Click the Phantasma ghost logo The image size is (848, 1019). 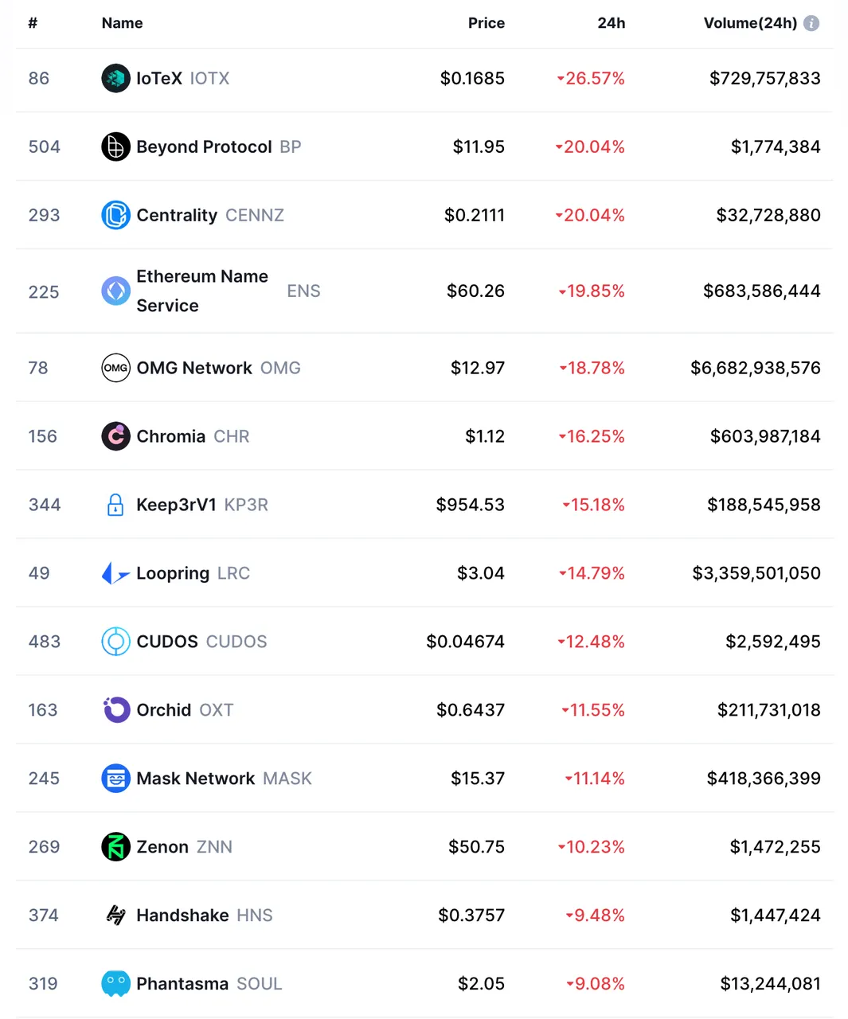tap(115, 984)
